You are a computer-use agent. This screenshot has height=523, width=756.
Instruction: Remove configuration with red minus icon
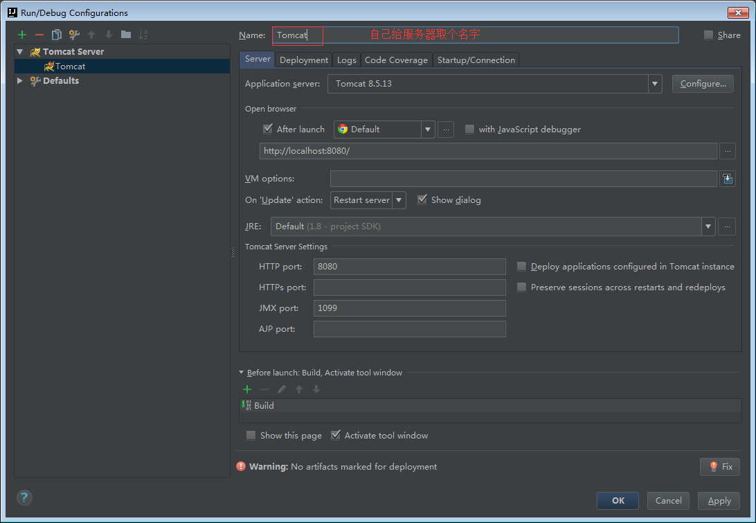[39, 35]
